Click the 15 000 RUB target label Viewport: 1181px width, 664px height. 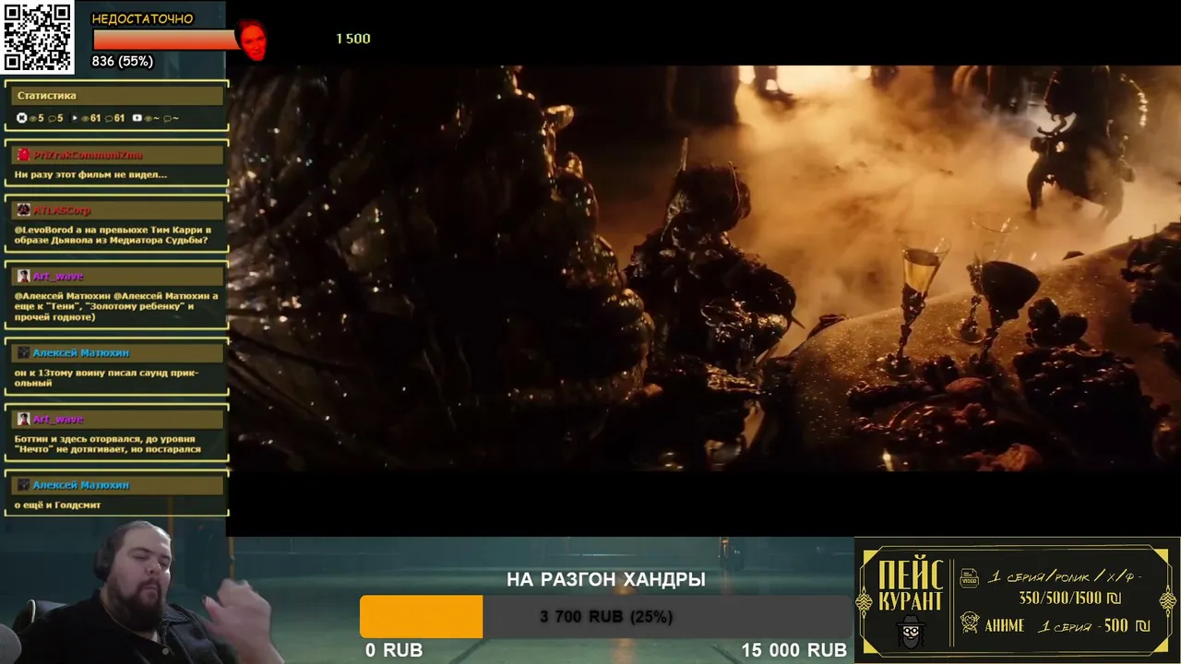(x=794, y=650)
